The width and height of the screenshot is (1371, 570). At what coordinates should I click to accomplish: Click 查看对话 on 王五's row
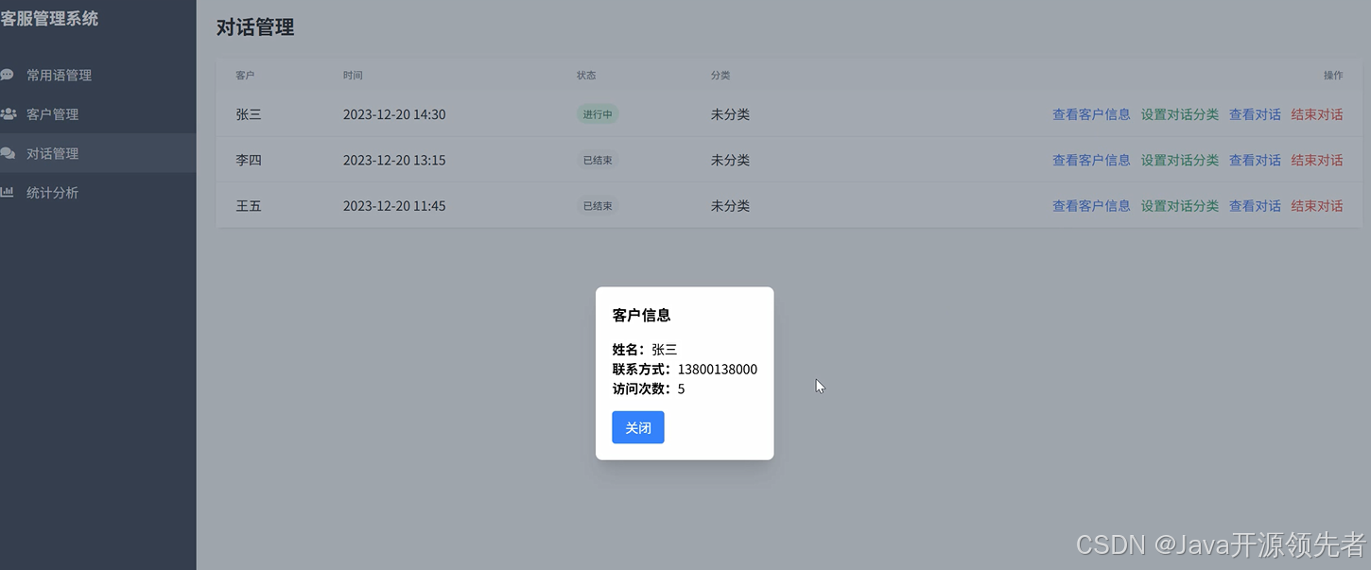tap(1255, 205)
